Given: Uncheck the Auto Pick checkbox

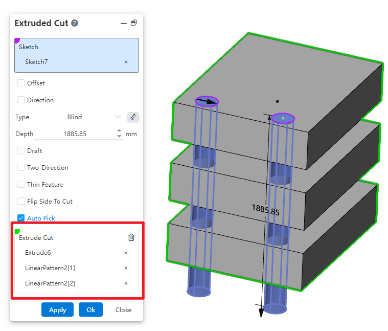Looking at the screenshot, I should pyautogui.click(x=21, y=218).
